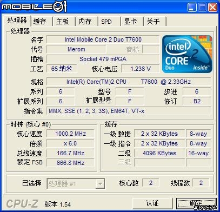220x212 pixels.
Task: Click the 核心数 value field
Action: pos(151,183)
